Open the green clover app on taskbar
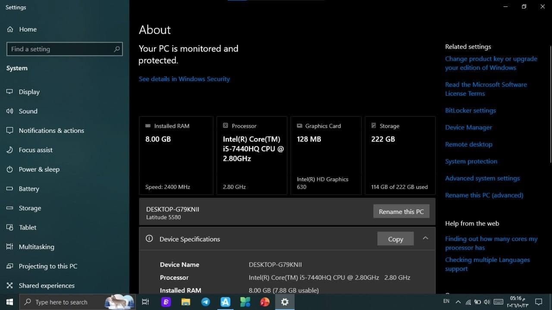Viewport: 552px width, 310px height. tap(245, 302)
